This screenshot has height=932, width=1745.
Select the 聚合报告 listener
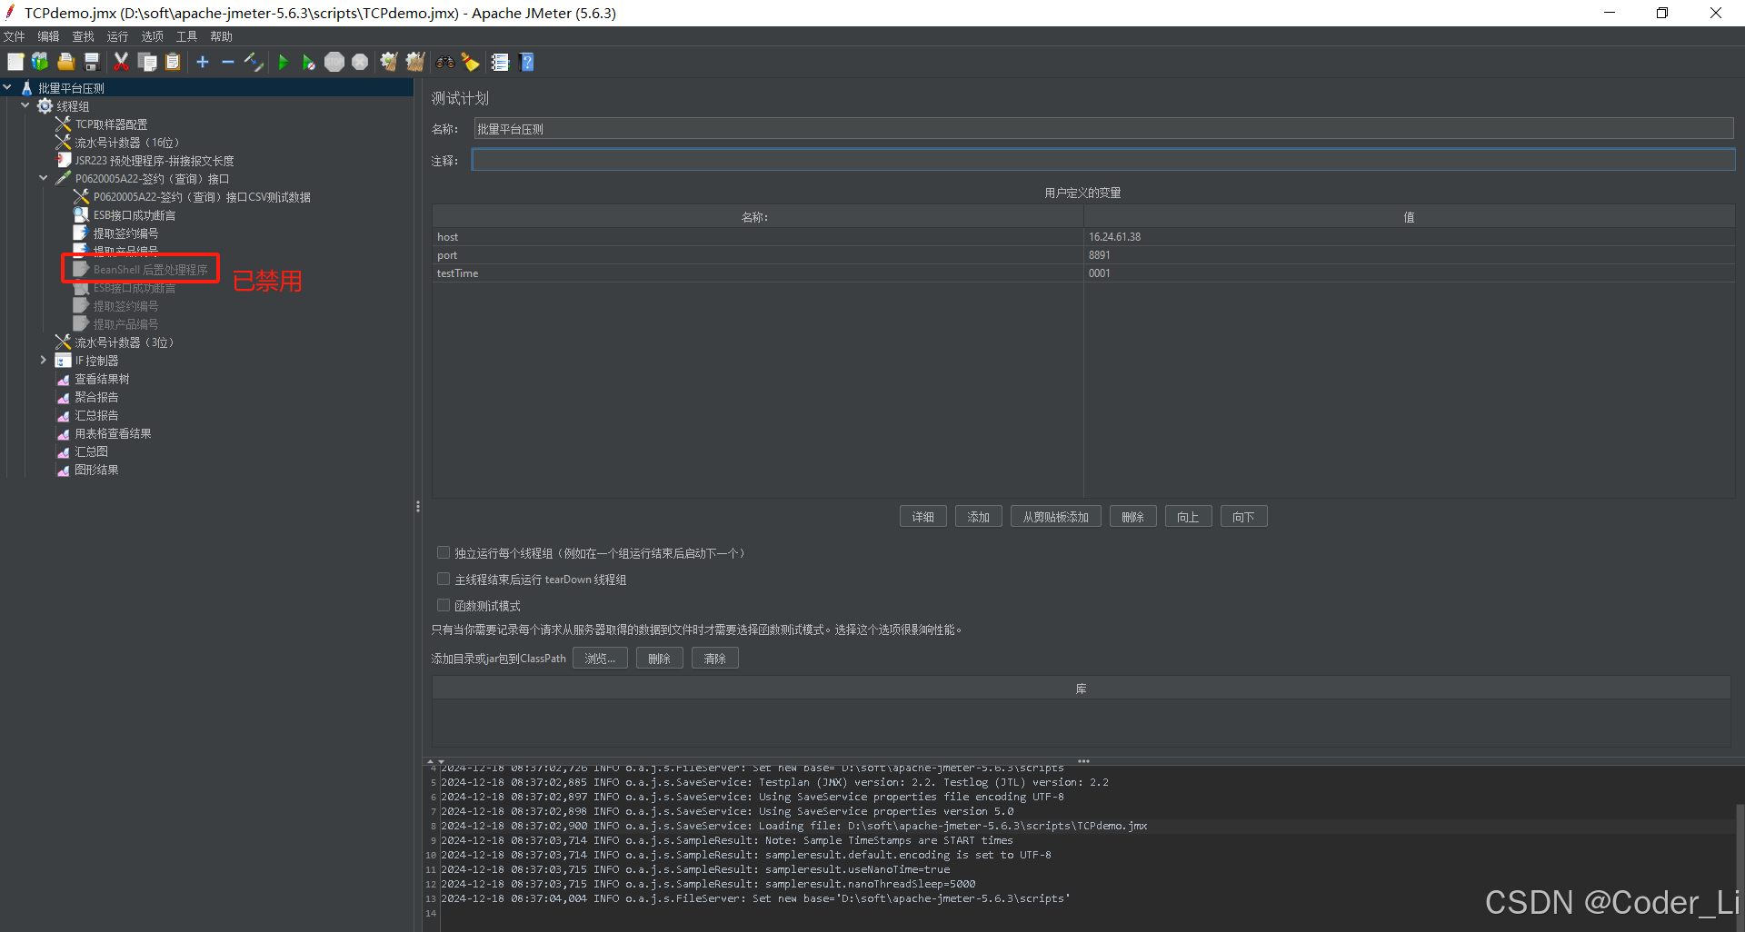(96, 397)
